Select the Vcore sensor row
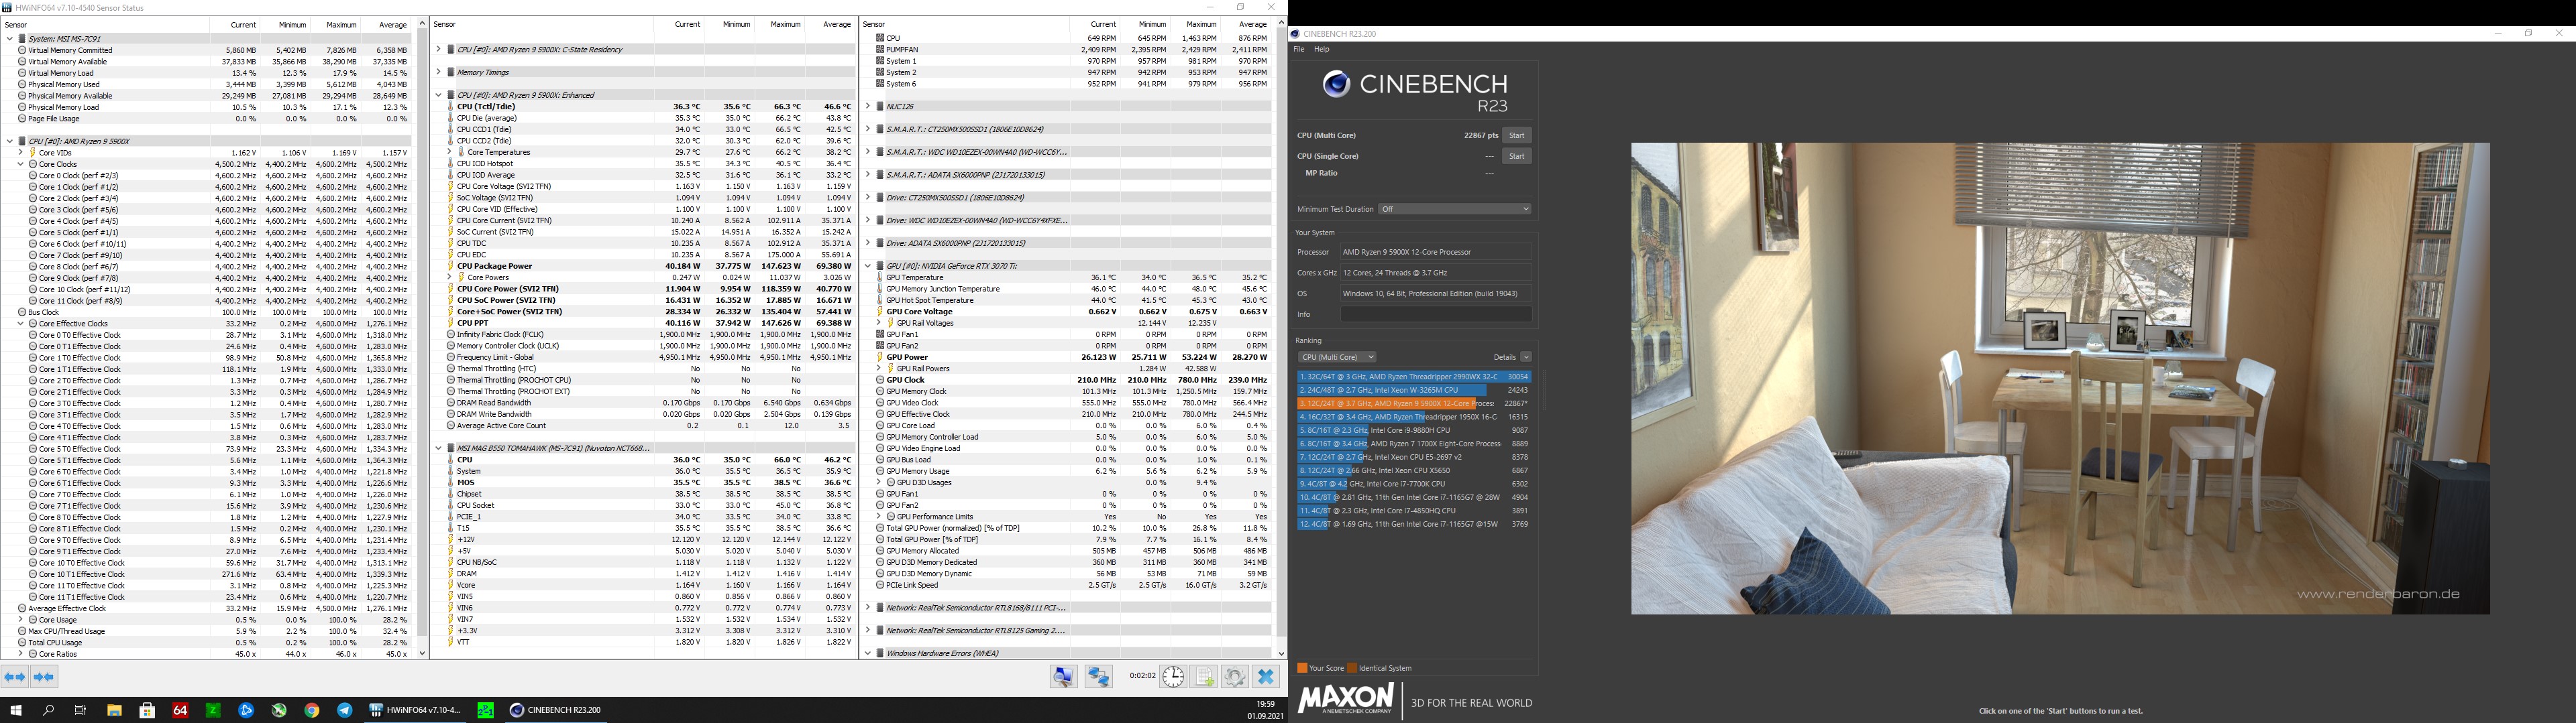 pos(650,585)
